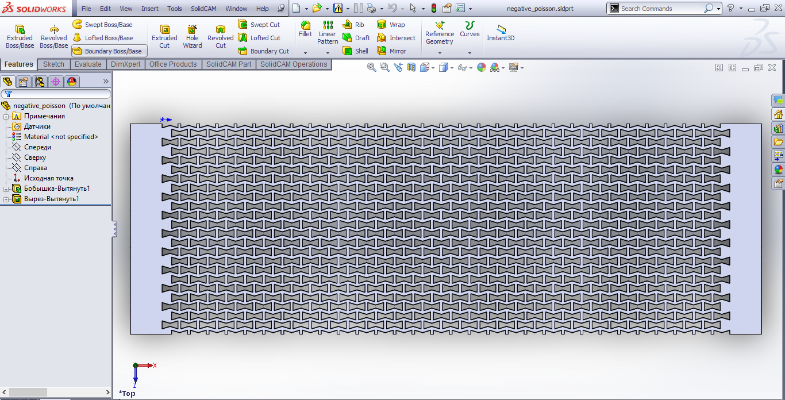785x400 pixels.
Task: Choose the Lofted Cut tool
Action: (259, 38)
